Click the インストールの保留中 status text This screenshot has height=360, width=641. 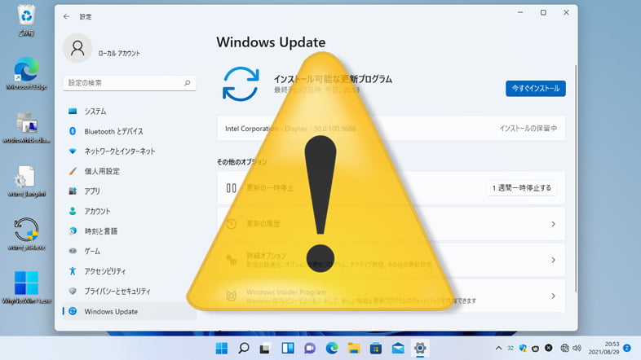click(x=528, y=128)
